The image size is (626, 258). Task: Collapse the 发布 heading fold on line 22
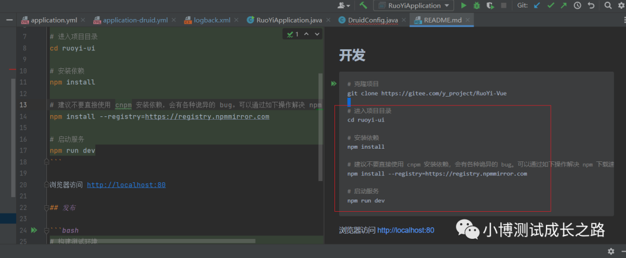(46, 208)
